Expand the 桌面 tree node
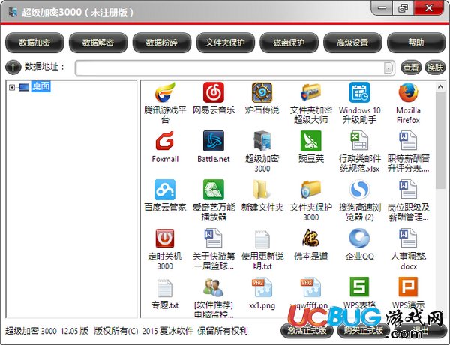The image size is (450, 345). point(12,87)
